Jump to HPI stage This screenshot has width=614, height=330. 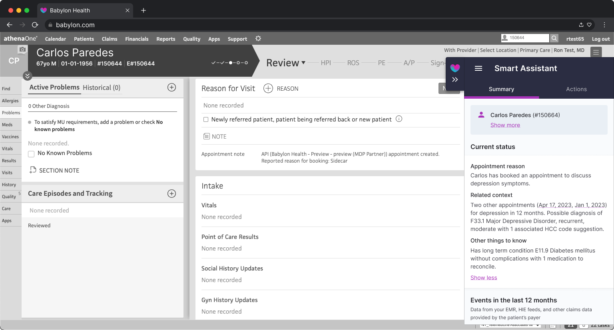pyautogui.click(x=326, y=63)
